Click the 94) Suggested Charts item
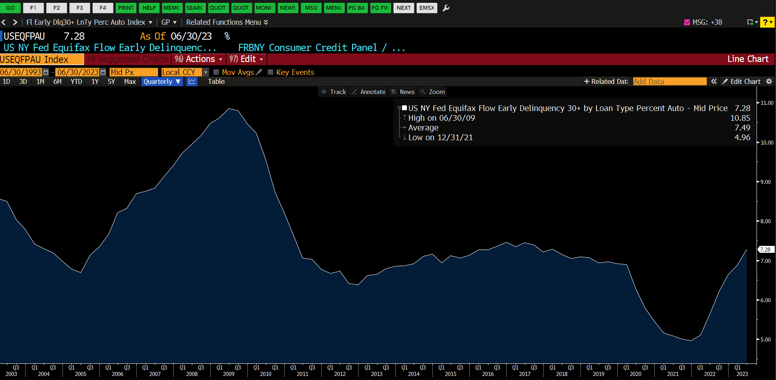This screenshot has width=776, height=380. (128, 59)
